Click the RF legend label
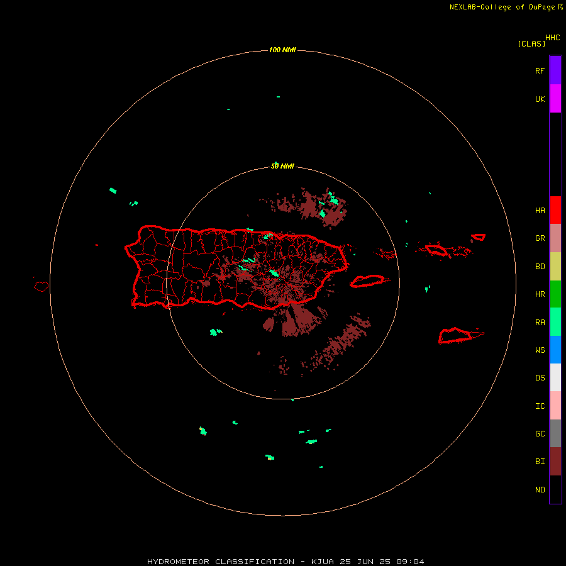This screenshot has width=566, height=566. [x=540, y=70]
